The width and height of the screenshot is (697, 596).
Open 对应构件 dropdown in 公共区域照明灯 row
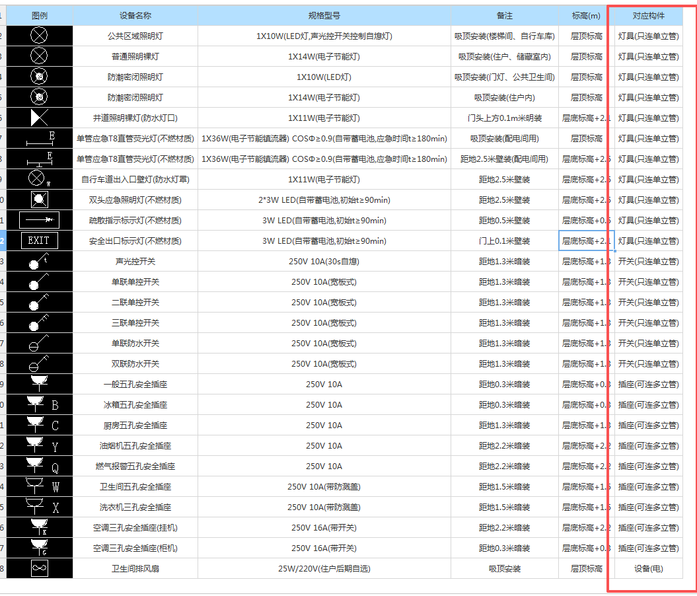(x=648, y=36)
